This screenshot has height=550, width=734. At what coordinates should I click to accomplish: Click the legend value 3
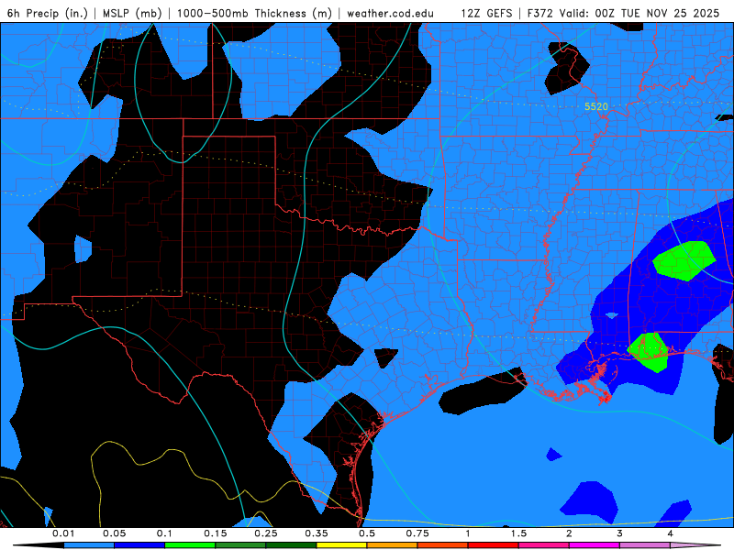pyautogui.click(x=619, y=533)
